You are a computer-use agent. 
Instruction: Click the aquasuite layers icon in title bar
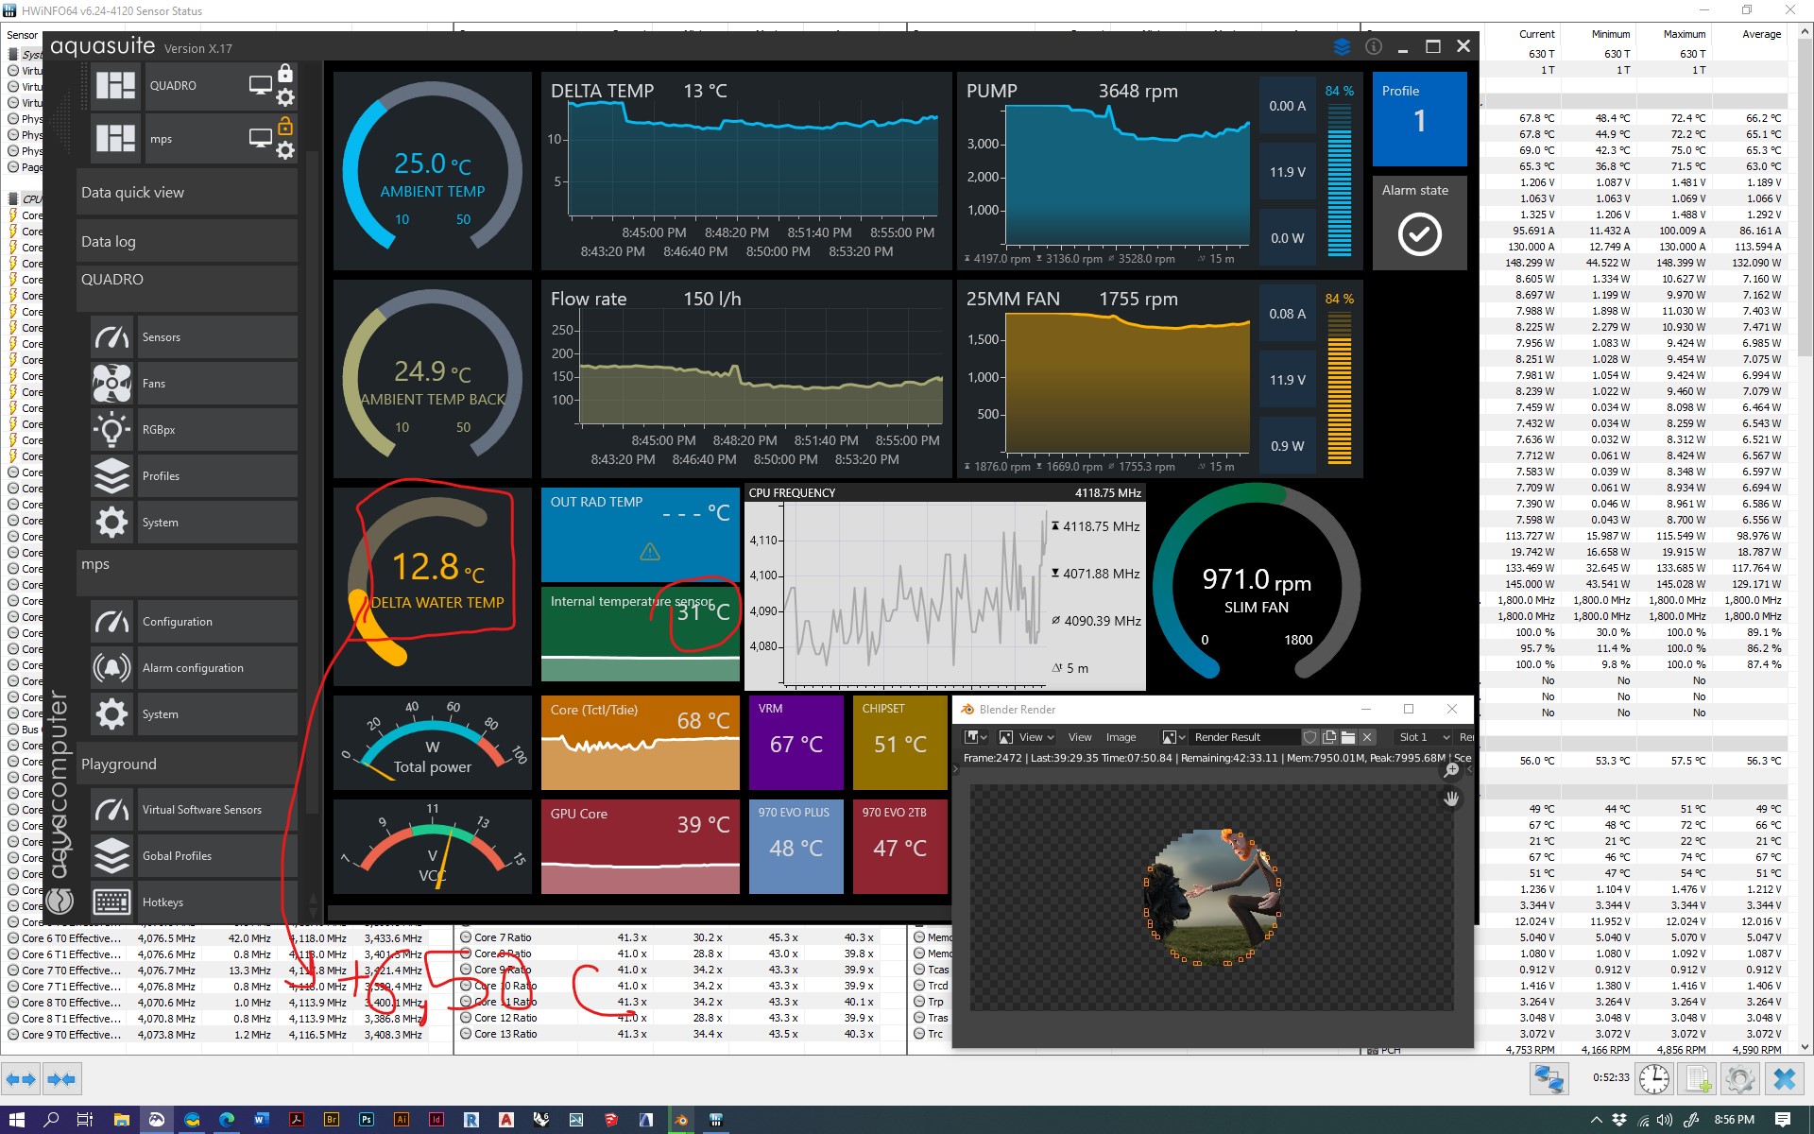[x=1342, y=46]
